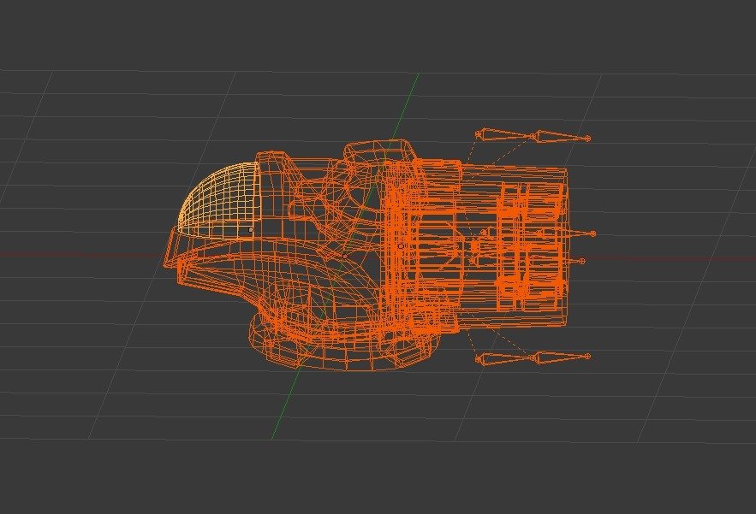Click the tip joint of the upper bone chain
756x514 pixels.
tap(587, 138)
